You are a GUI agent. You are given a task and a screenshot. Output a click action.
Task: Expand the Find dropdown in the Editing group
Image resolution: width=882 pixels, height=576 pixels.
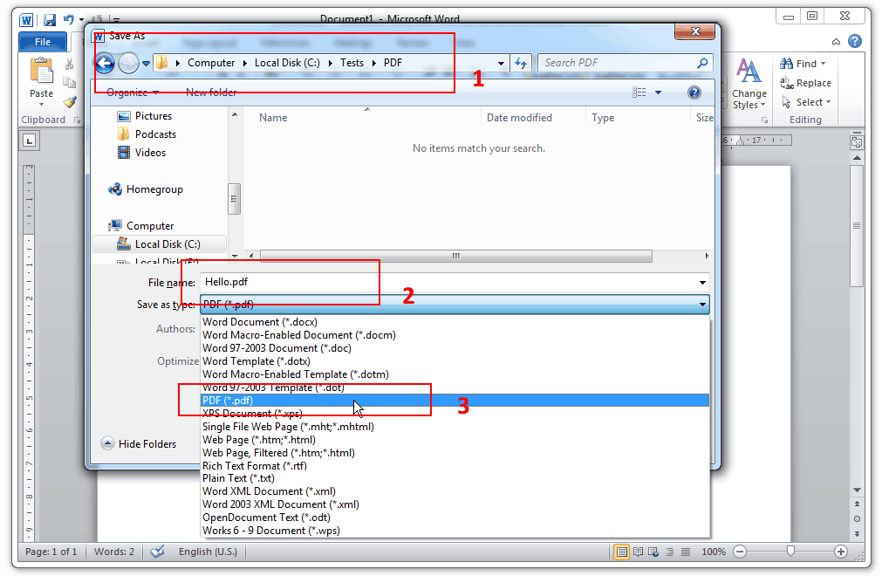823,64
